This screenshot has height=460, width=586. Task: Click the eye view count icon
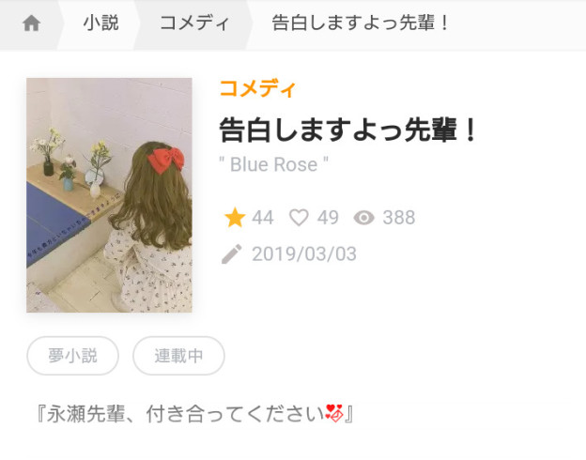[x=364, y=218]
